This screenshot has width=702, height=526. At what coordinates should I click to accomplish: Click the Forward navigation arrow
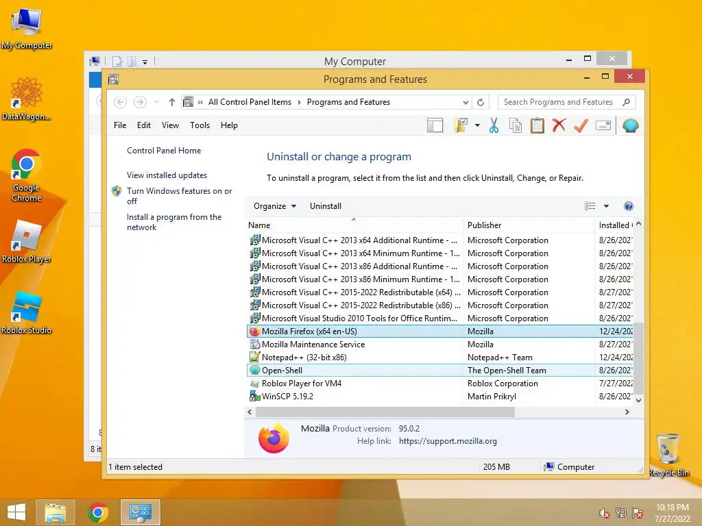[140, 102]
